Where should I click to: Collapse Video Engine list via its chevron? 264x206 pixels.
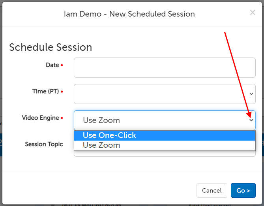pyautogui.click(x=251, y=120)
